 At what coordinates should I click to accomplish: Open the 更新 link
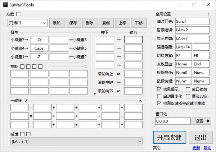[x=196, y=148]
